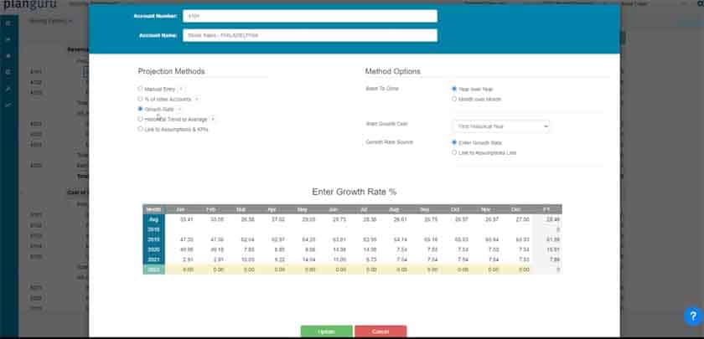This screenshot has height=339, width=704.
Task: Click the fourth icon in the left sidebar
Action: click(x=8, y=72)
